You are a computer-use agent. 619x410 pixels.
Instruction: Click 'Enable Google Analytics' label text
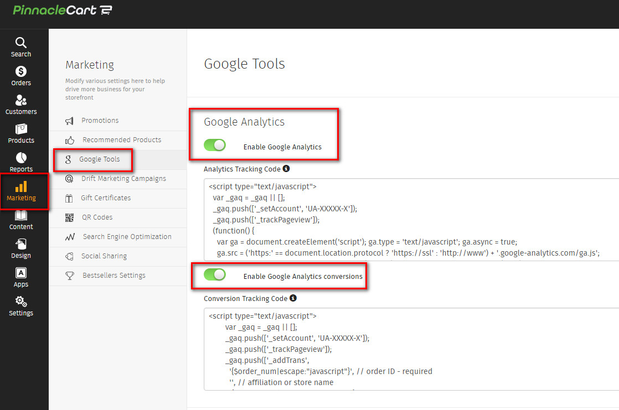[x=282, y=147]
